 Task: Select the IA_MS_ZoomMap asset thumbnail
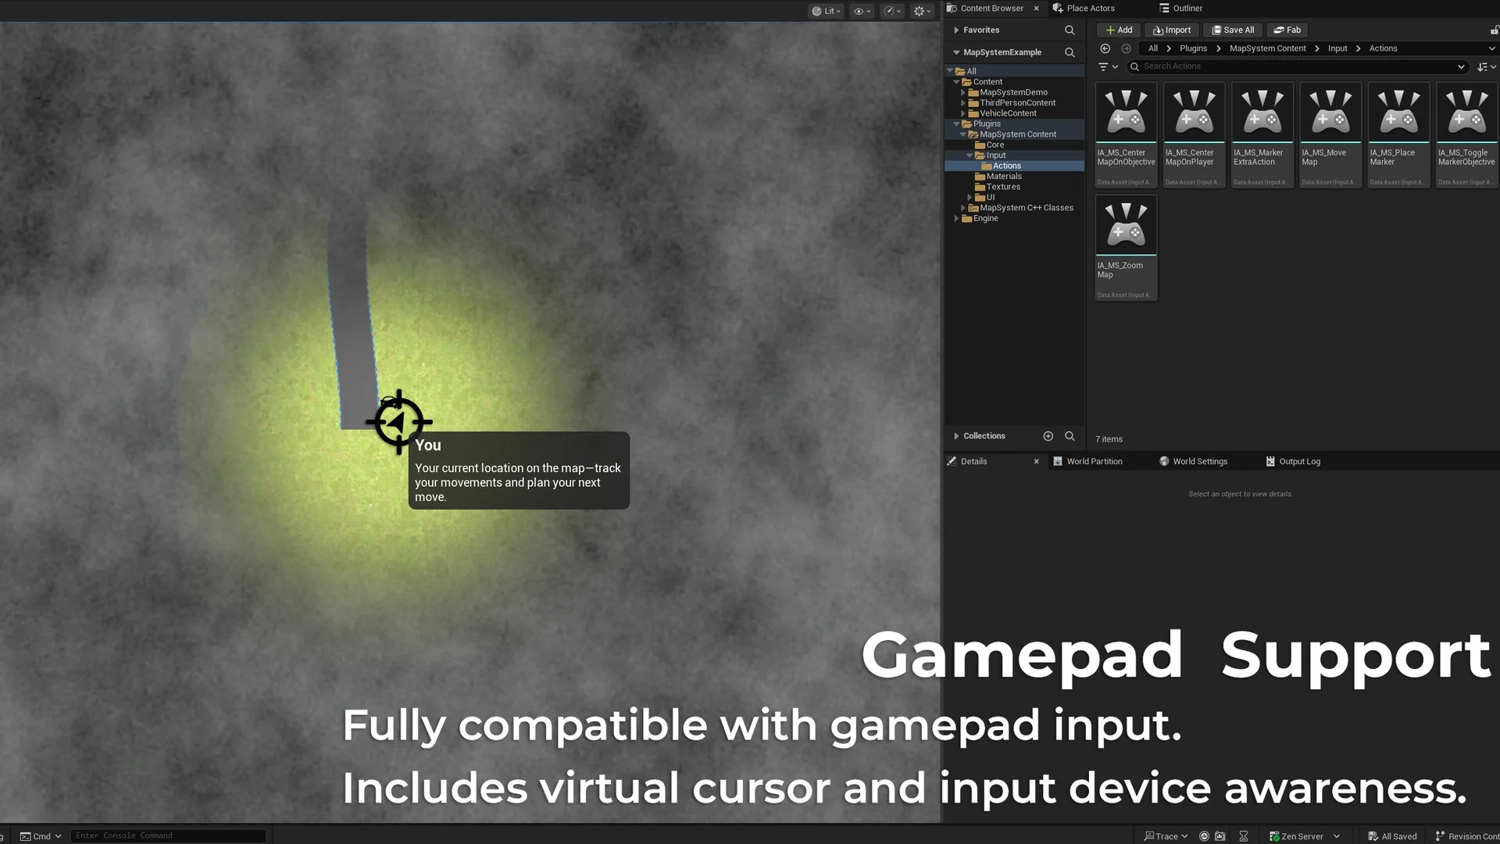1126,225
